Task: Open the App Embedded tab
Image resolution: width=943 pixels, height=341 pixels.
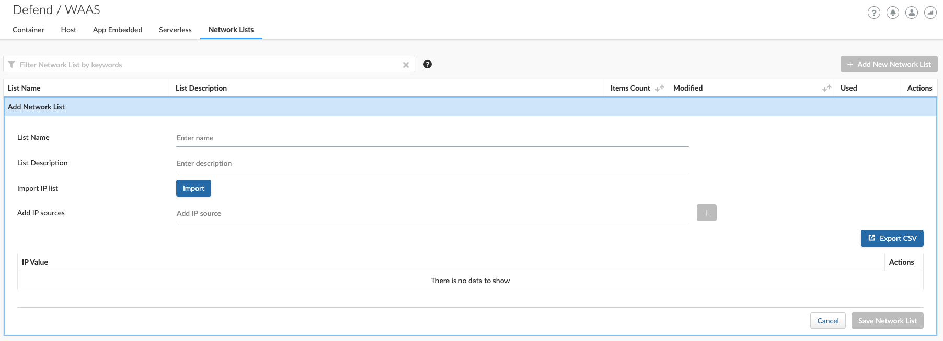Action: pyautogui.click(x=118, y=30)
